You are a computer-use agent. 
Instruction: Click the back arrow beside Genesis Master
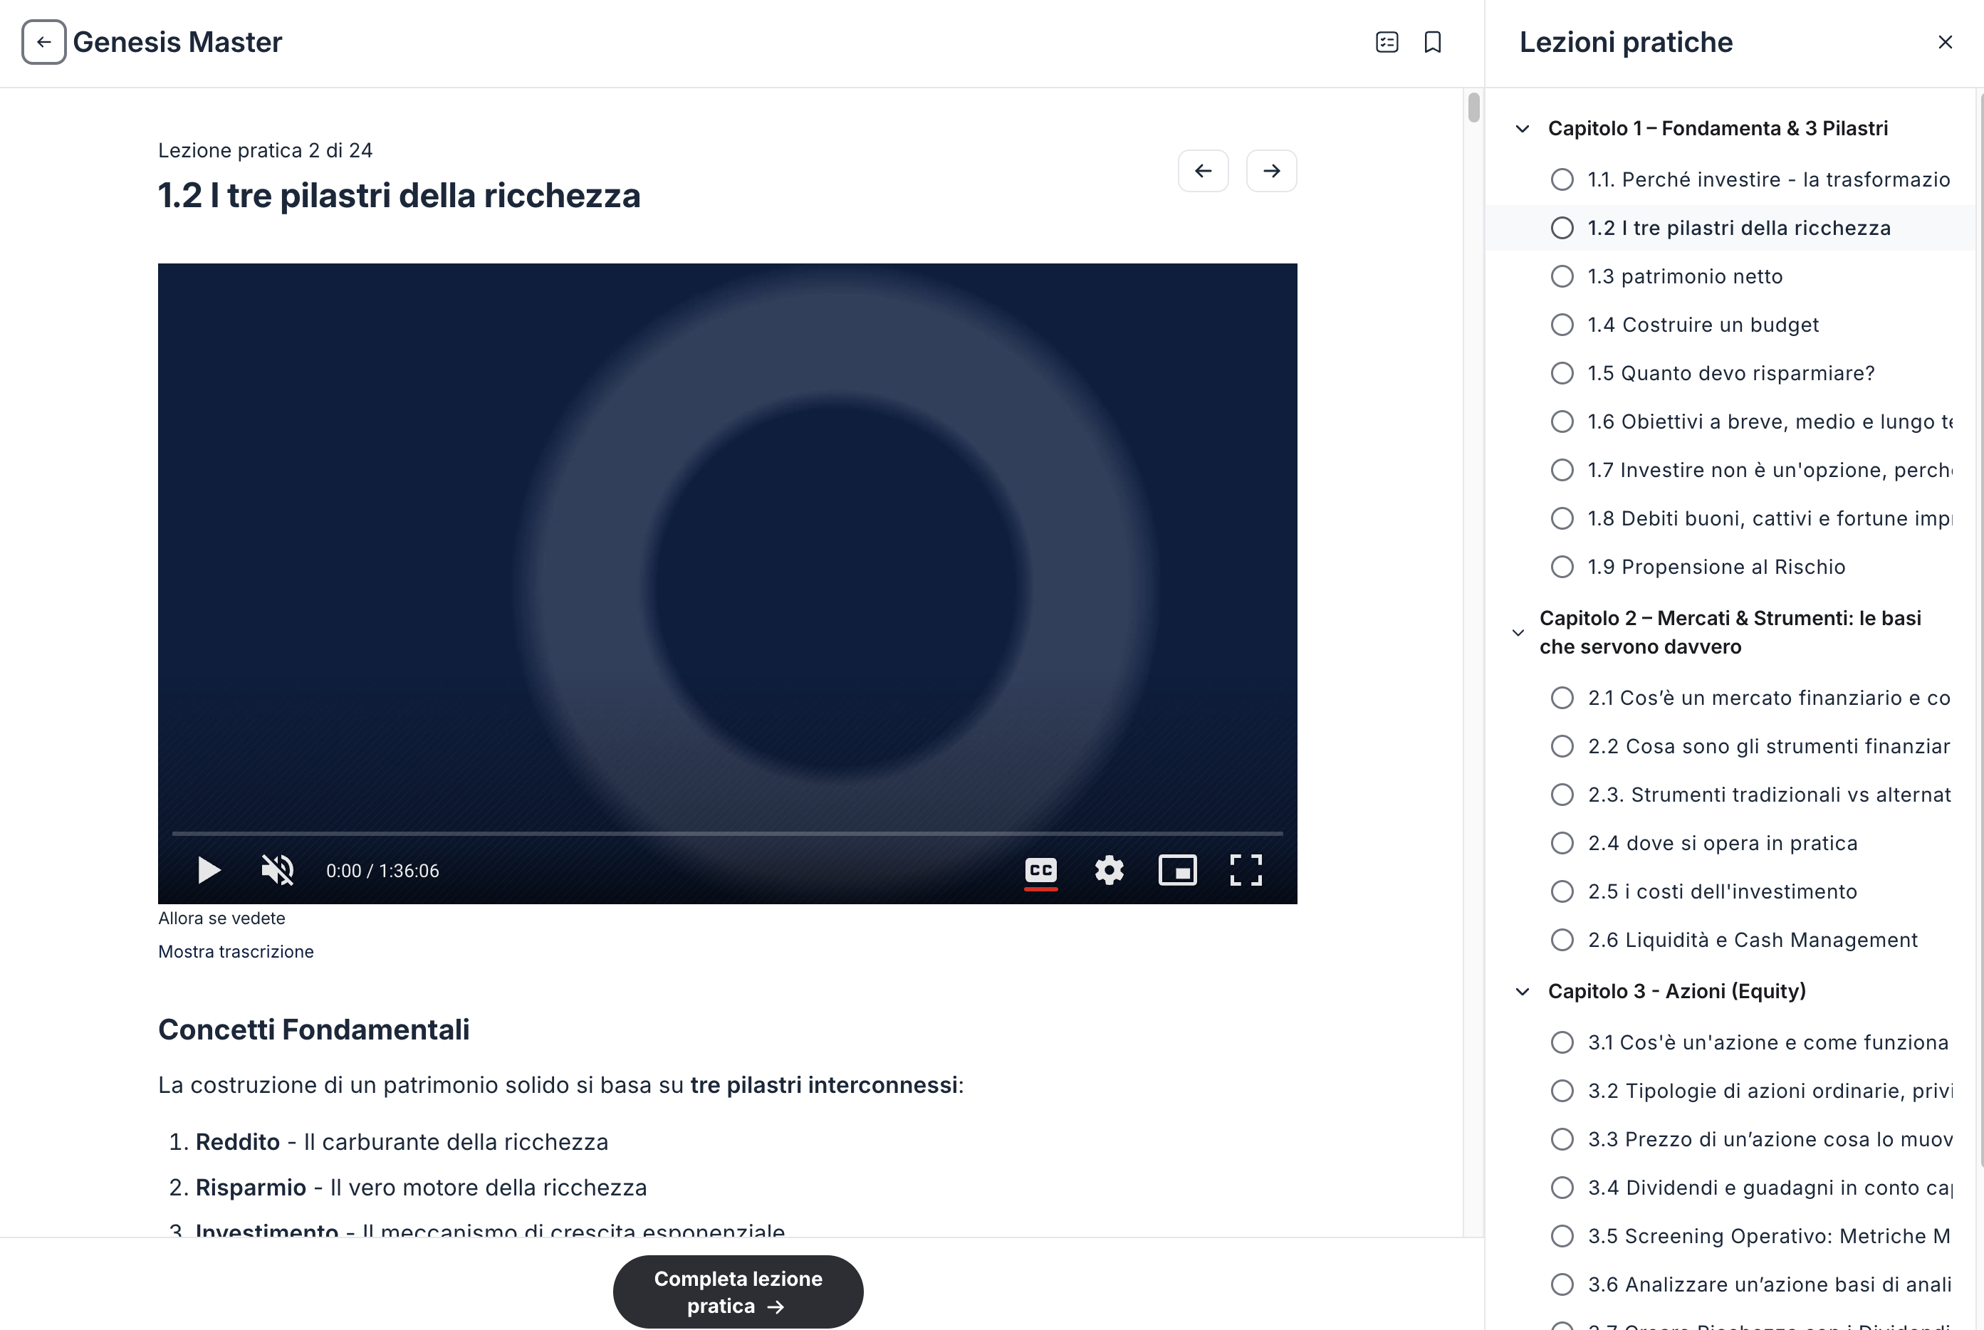point(43,41)
